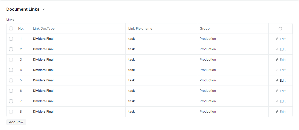Select the checkbox for row 6

tap(11, 91)
